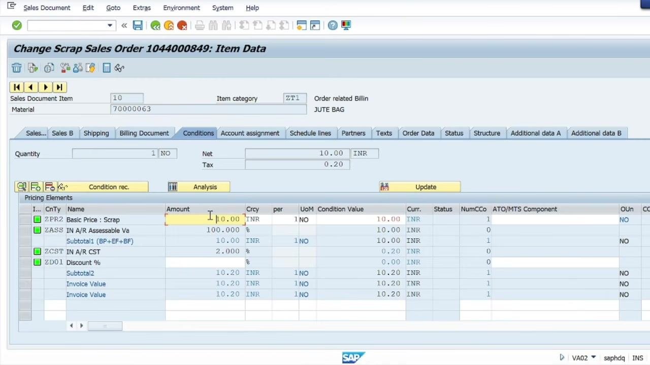Select the Subtotal2 row selector
The height and width of the screenshot is (365, 650).
click(25, 273)
